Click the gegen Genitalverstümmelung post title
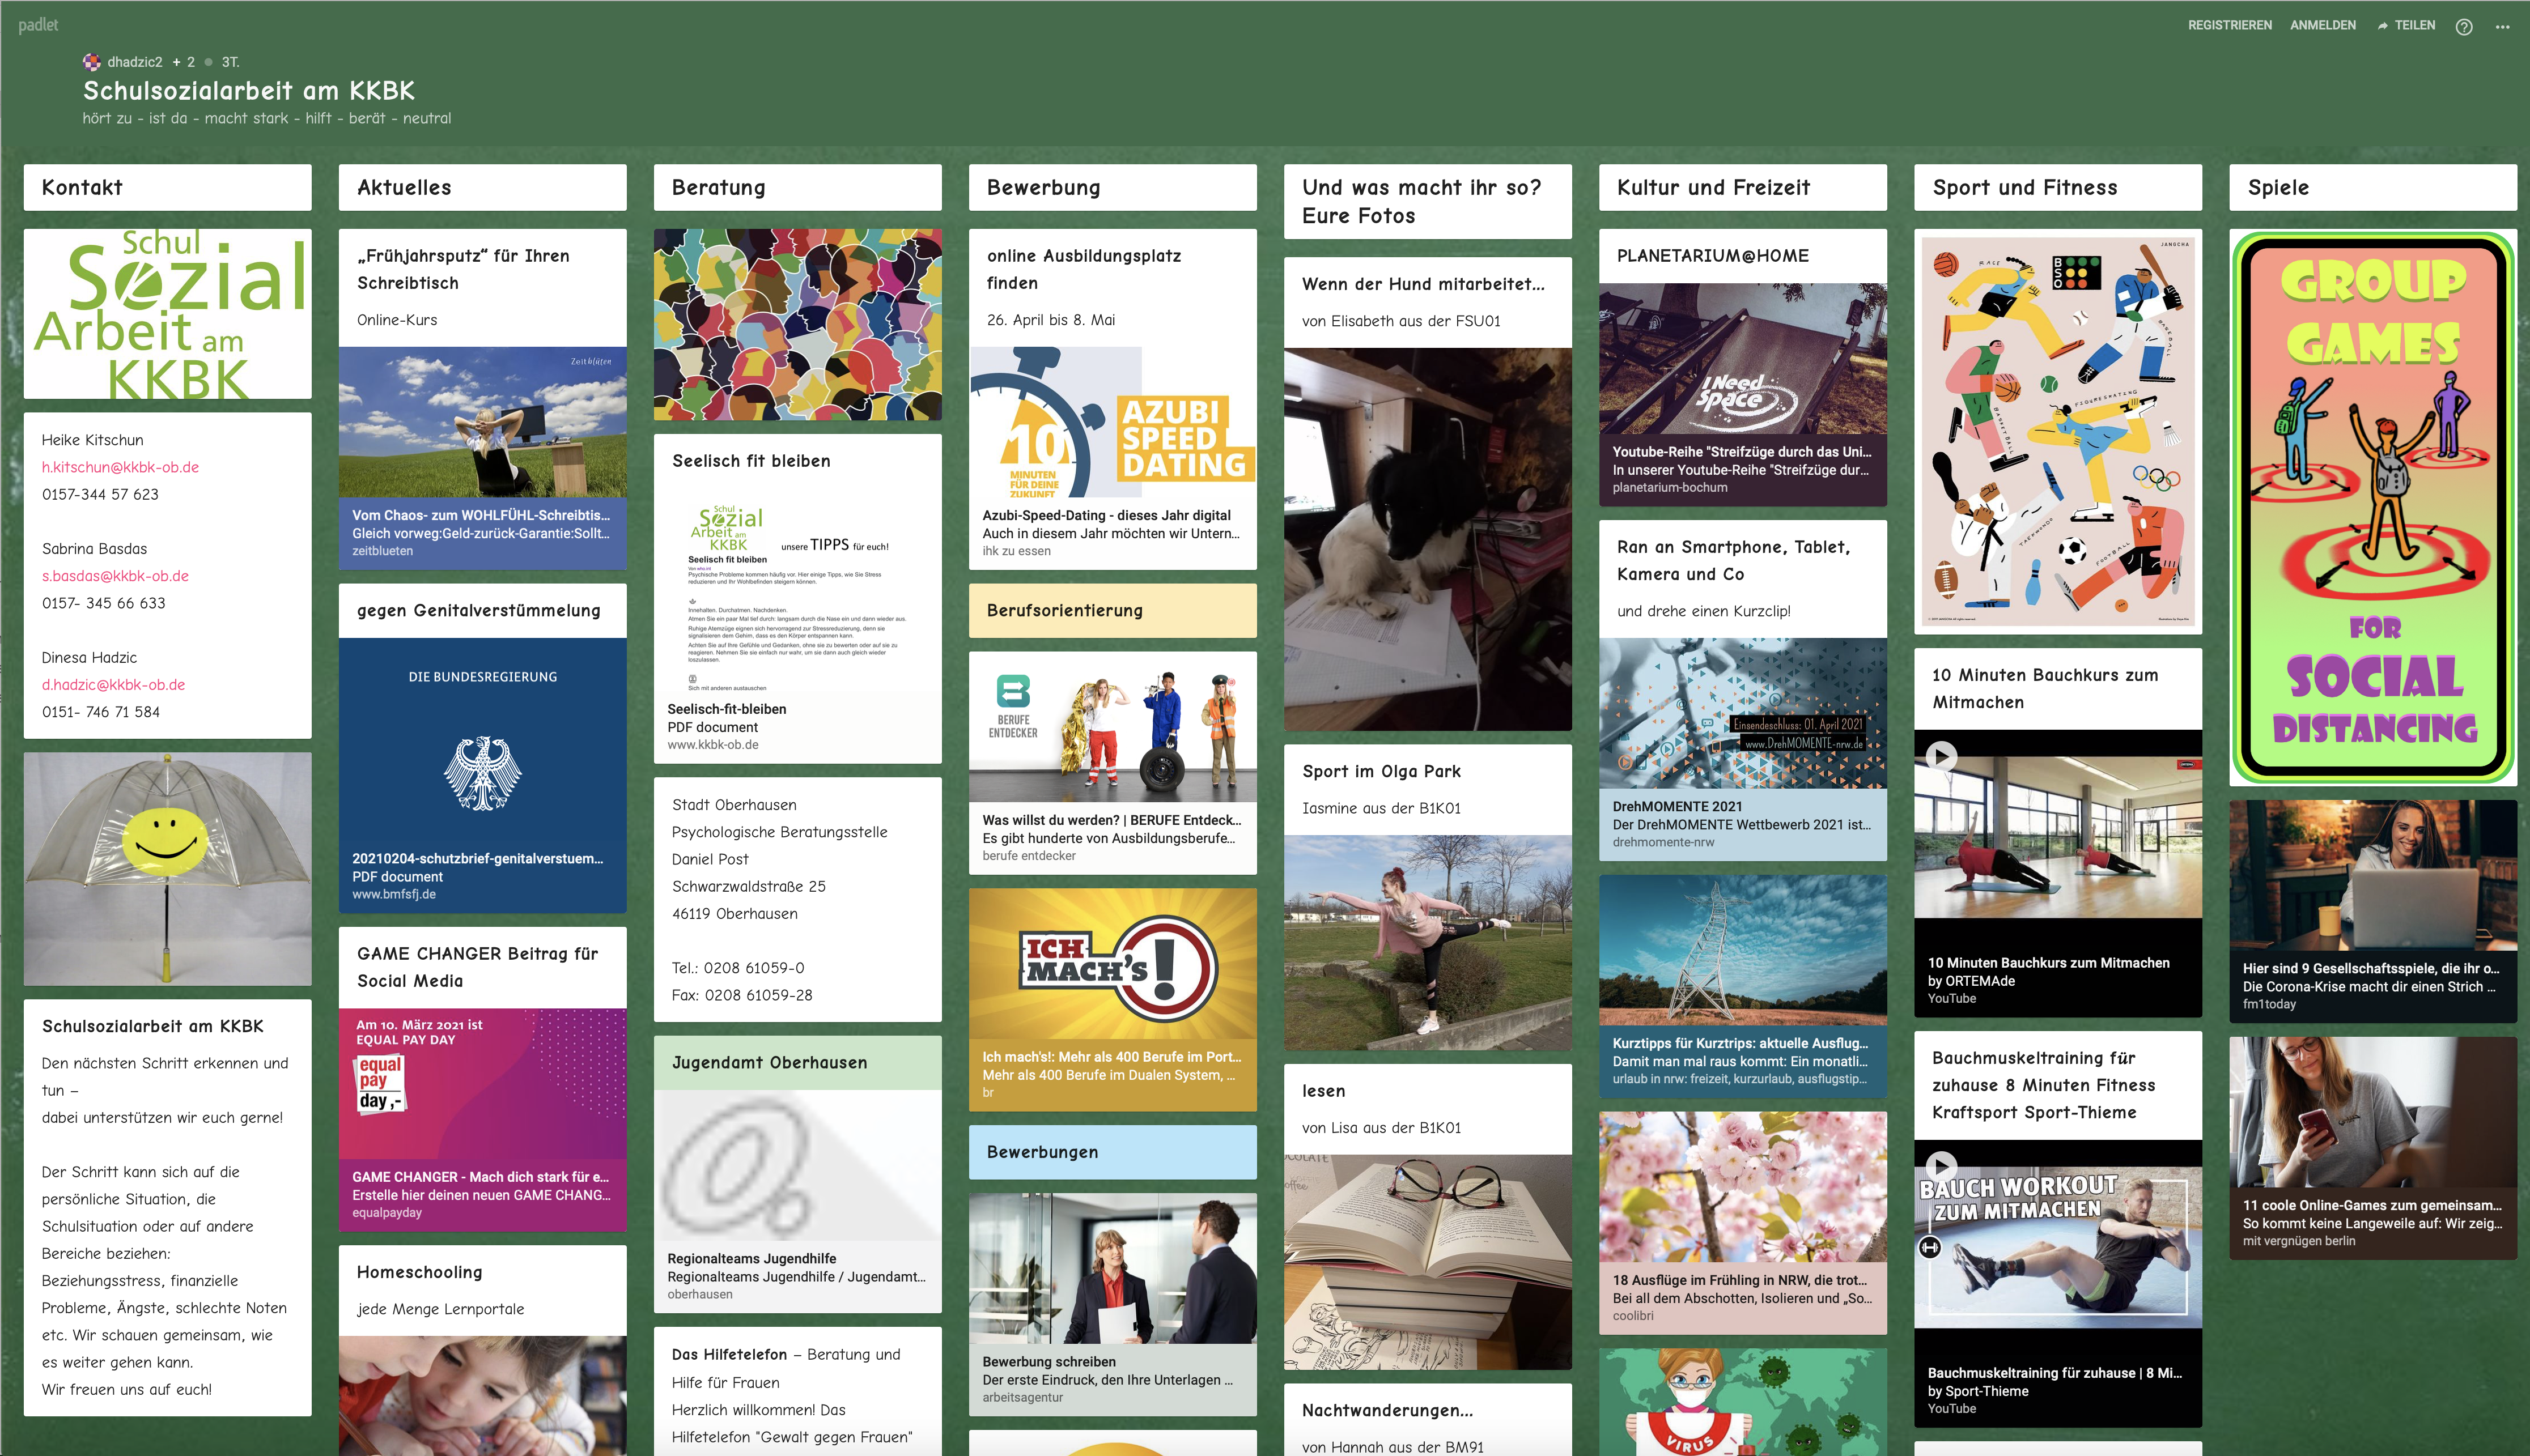Screen dimensions: 2530x1456 [x=478, y=611]
